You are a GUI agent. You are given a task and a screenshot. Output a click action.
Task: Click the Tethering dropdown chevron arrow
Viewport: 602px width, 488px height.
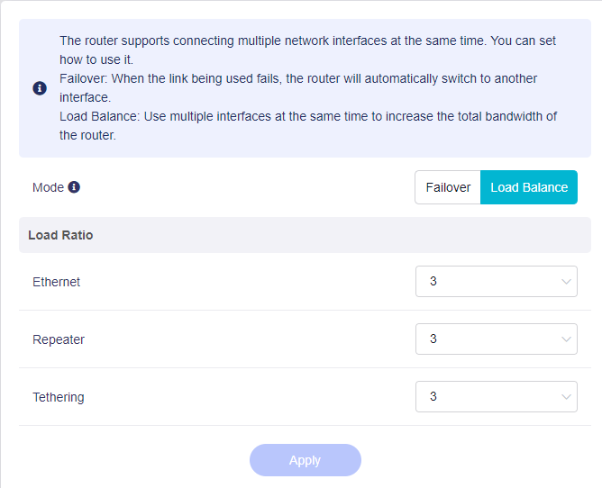pyautogui.click(x=567, y=397)
